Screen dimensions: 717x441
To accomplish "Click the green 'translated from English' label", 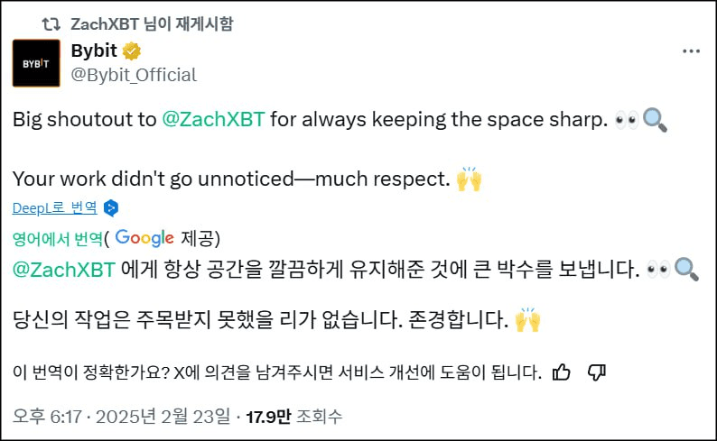I will pos(58,238).
